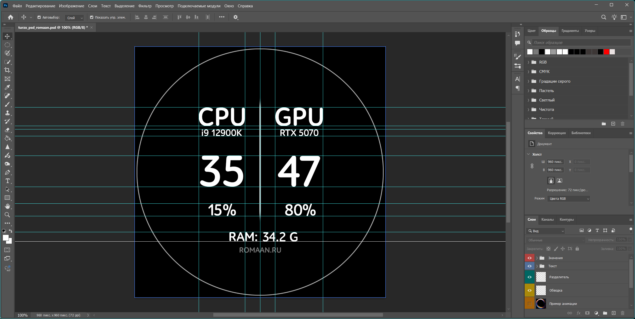
Task: Hide the Разделитель layer
Action: coord(529,277)
